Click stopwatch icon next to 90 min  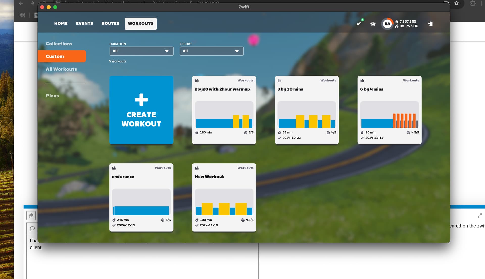click(x=362, y=133)
